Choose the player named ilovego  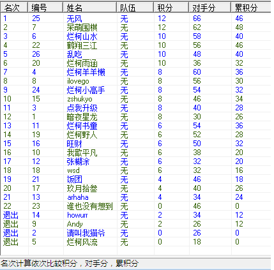click(x=78, y=81)
